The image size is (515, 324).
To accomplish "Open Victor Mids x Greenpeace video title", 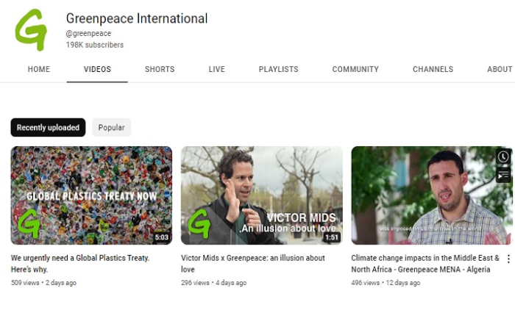I will tap(252, 262).
